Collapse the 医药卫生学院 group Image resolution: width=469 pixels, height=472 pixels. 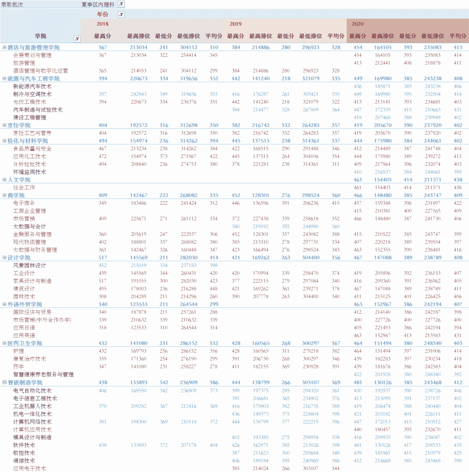(4, 343)
